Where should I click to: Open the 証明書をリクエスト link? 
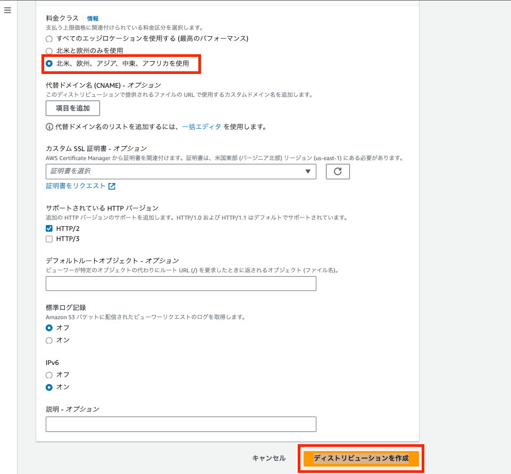pyautogui.click(x=80, y=186)
